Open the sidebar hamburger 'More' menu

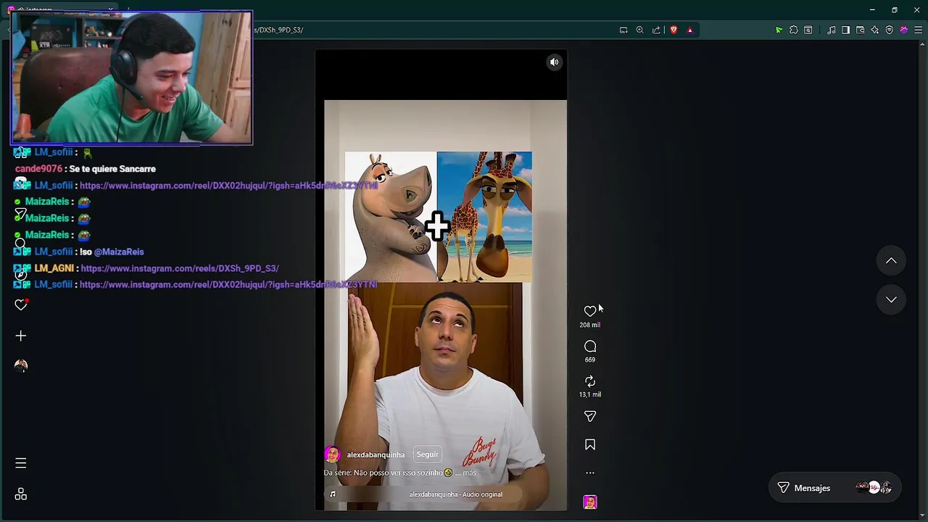21,463
